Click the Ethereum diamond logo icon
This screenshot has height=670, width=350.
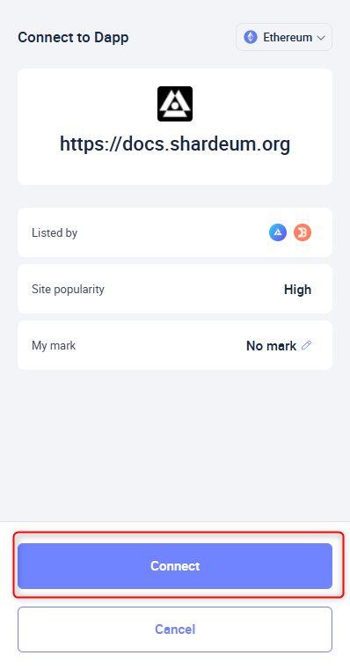[251, 37]
